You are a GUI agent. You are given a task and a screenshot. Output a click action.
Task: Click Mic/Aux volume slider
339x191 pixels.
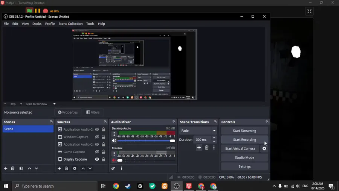tap(147, 160)
